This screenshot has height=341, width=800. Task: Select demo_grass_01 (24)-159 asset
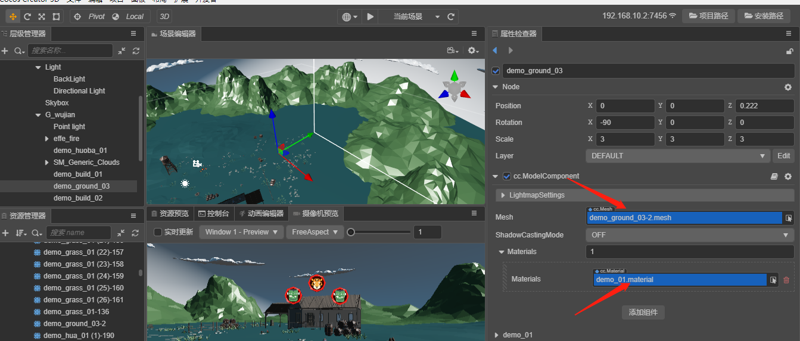click(x=83, y=276)
